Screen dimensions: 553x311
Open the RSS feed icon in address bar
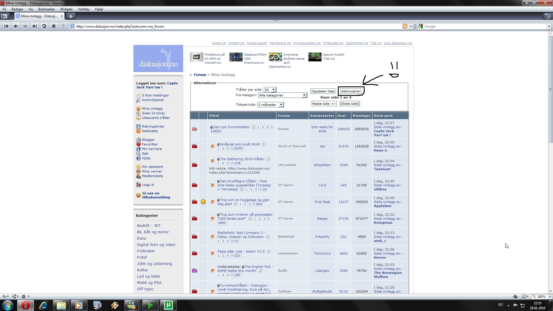pyautogui.click(x=405, y=26)
